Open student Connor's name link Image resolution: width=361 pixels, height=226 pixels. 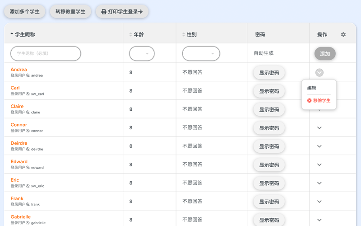tap(19, 125)
